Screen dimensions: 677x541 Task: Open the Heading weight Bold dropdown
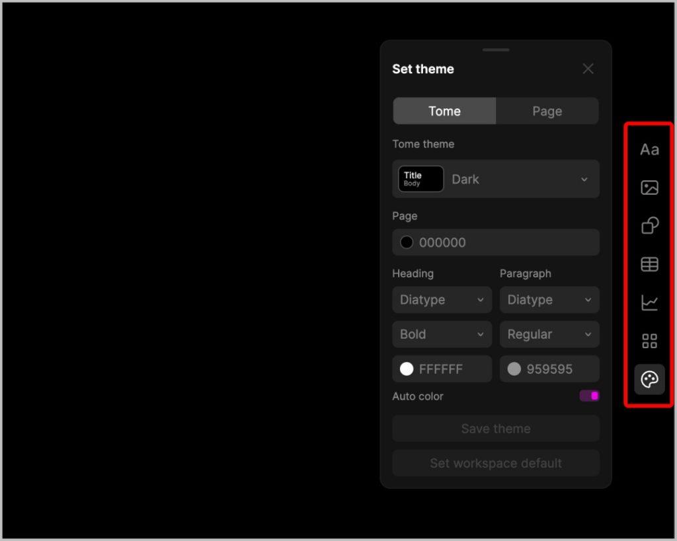442,334
